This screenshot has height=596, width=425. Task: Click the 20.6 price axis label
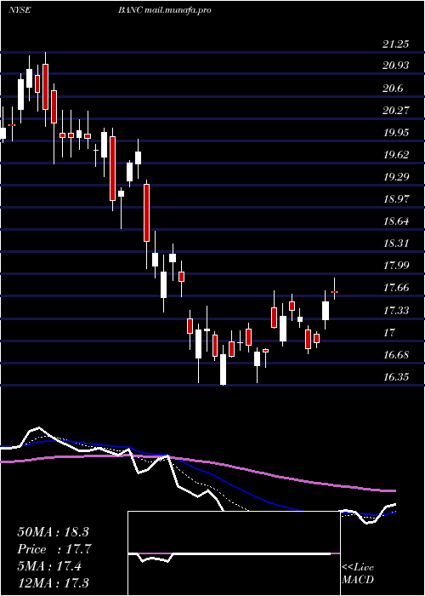coord(393,89)
